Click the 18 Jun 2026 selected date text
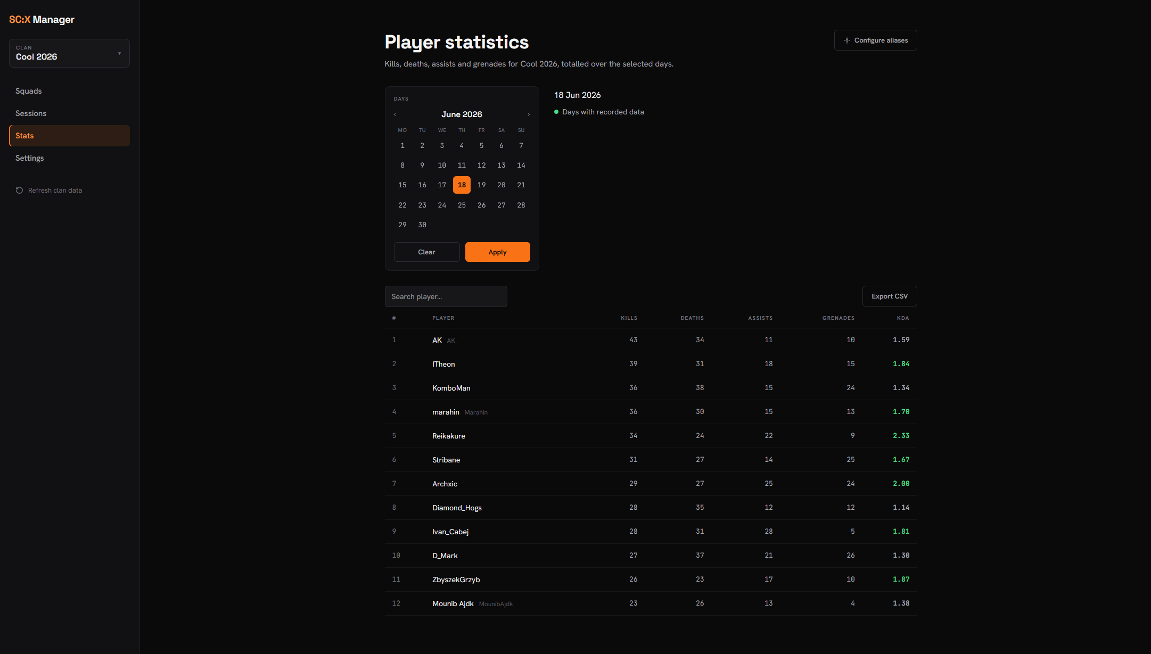 pos(577,95)
